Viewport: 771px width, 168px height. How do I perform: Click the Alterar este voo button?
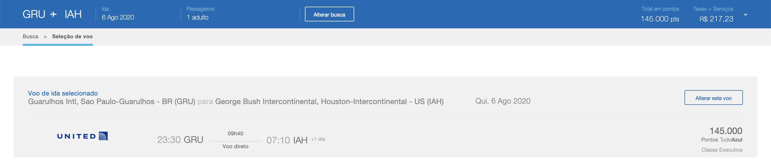point(713,98)
